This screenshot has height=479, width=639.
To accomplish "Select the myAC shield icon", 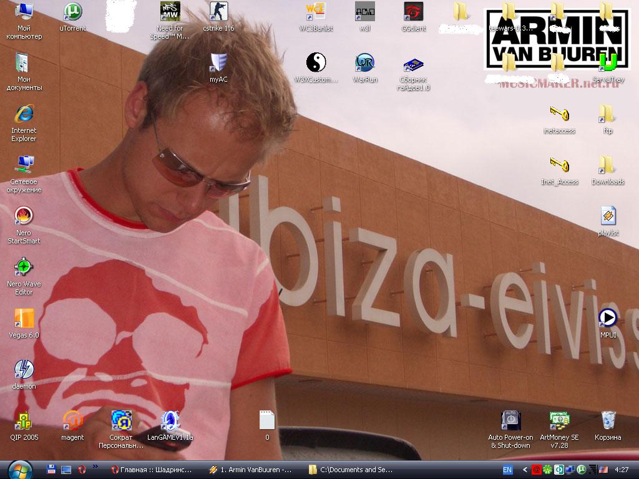I will [218, 69].
